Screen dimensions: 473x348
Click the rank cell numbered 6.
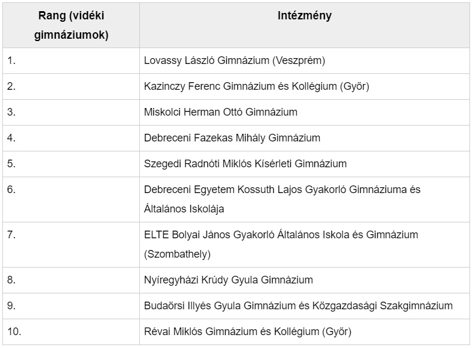(x=11, y=190)
